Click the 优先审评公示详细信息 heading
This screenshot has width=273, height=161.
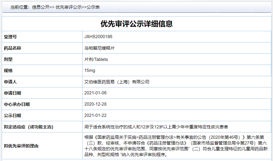click(136, 24)
